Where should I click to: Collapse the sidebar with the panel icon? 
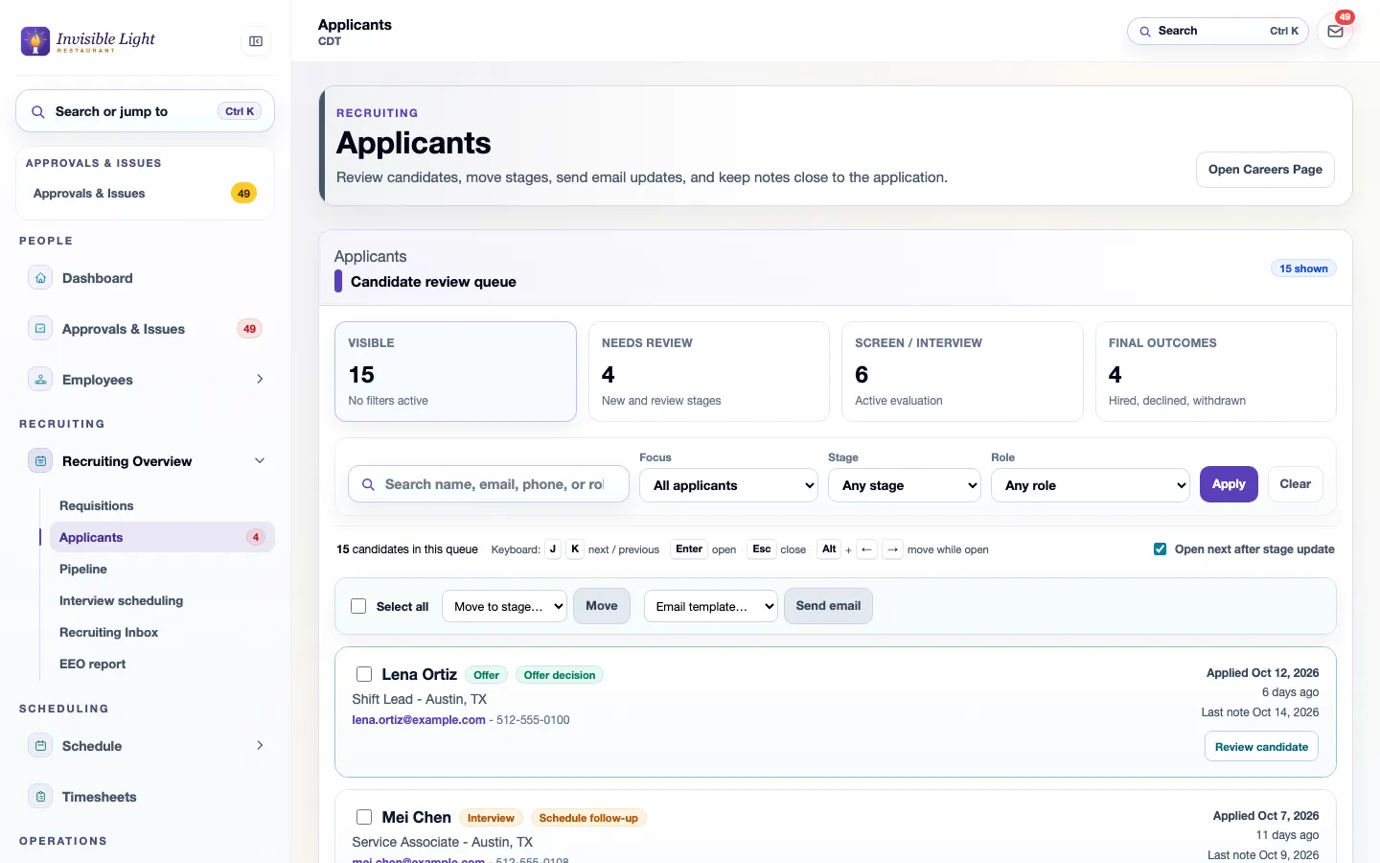pyautogui.click(x=256, y=41)
